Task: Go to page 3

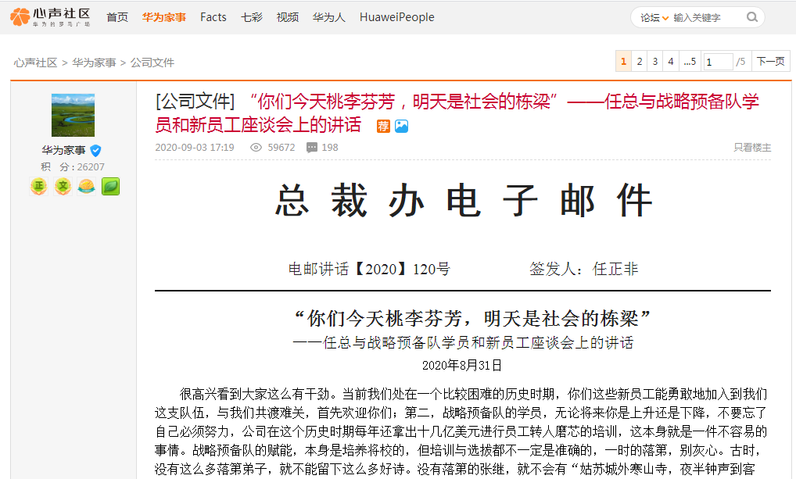Action: point(655,62)
